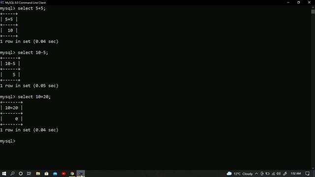Click the scrollbar down arrow

tap(313, 168)
